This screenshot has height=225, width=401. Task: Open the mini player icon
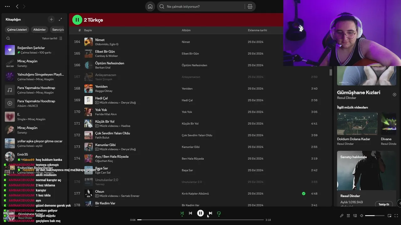pos(389,216)
